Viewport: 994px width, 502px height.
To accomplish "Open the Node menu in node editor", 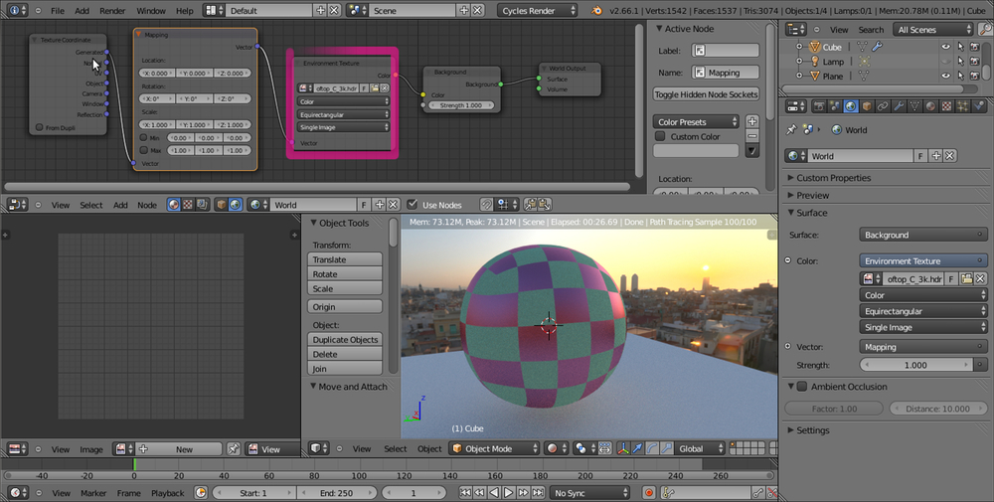I will tap(146, 205).
